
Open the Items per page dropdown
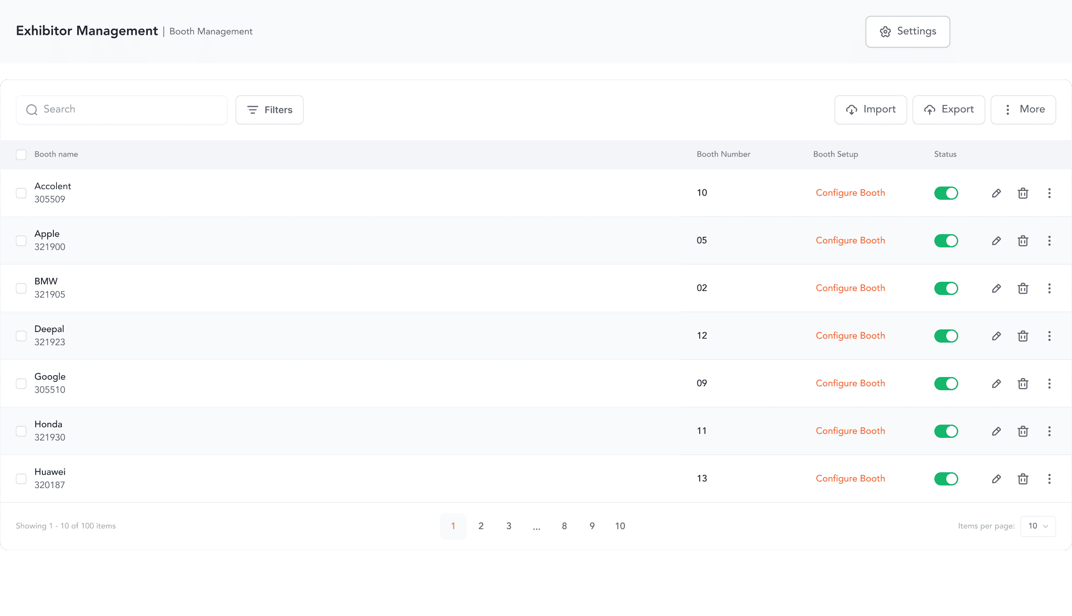pos(1038,526)
